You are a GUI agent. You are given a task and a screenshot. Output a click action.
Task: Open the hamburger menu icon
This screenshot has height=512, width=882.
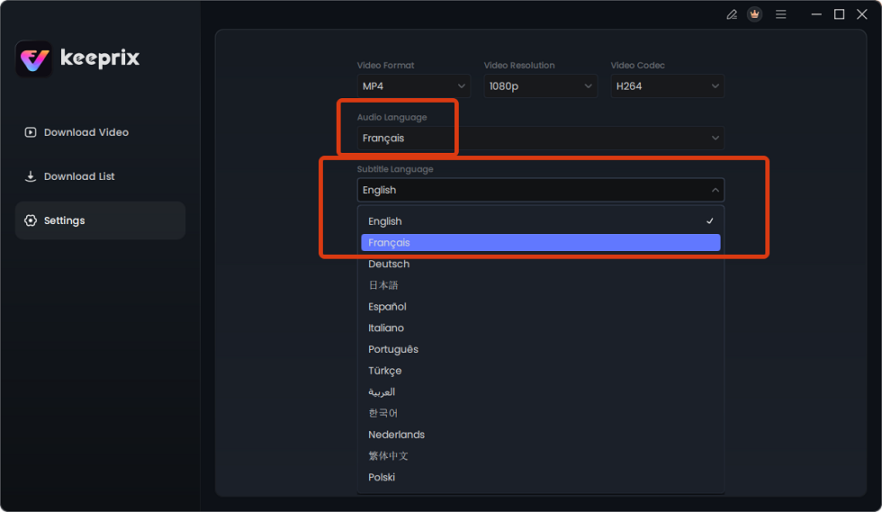tap(780, 14)
